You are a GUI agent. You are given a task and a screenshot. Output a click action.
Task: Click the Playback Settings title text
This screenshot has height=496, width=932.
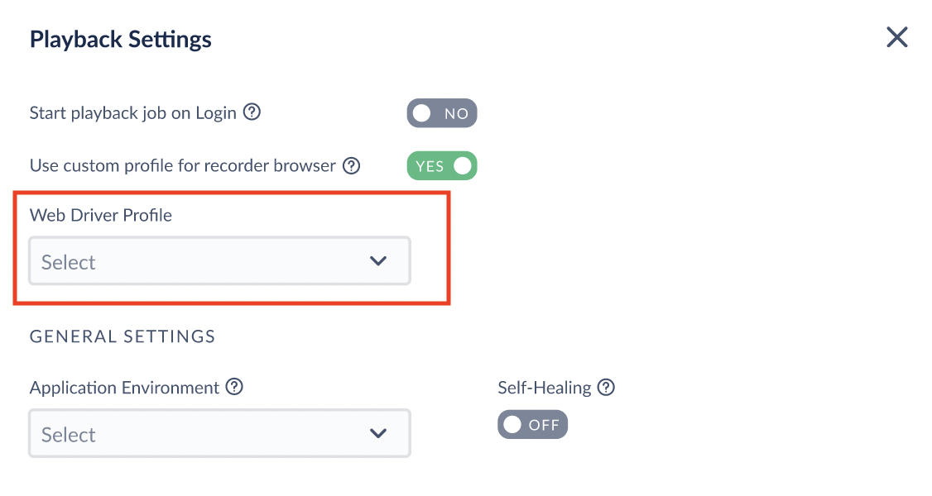click(x=121, y=39)
